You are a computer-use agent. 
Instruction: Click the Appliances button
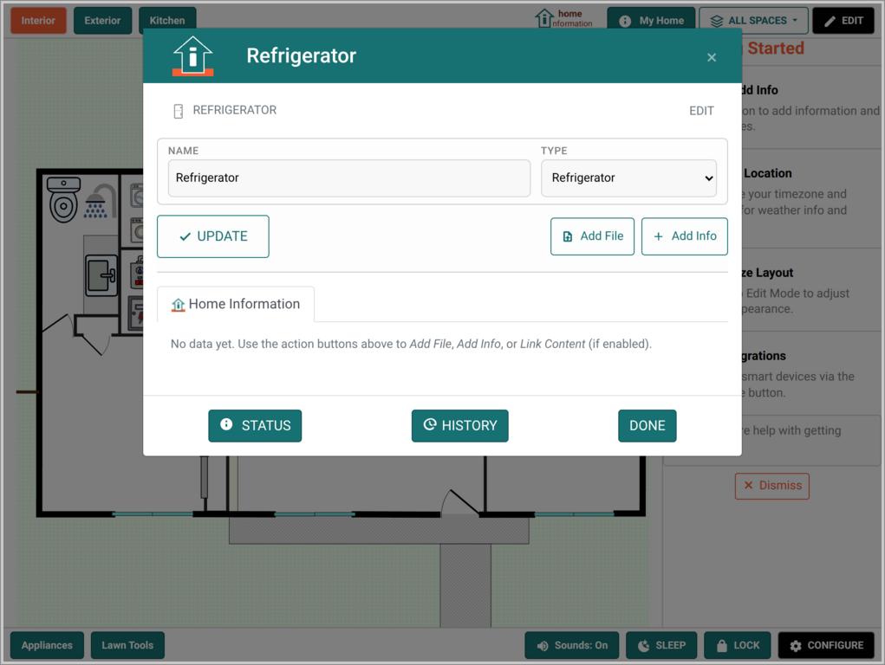pyautogui.click(x=47, y=645)
